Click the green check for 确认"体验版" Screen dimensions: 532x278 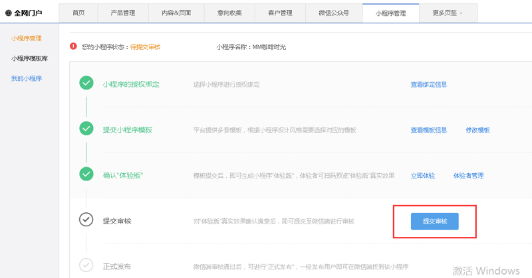click(86, 174)
